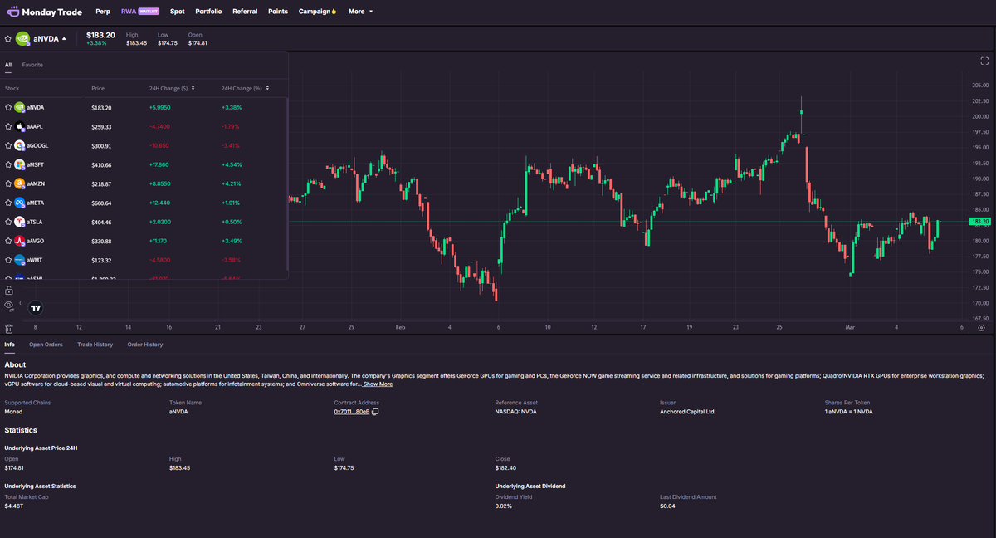
Task: Copy the contract address
Action: 375,412
